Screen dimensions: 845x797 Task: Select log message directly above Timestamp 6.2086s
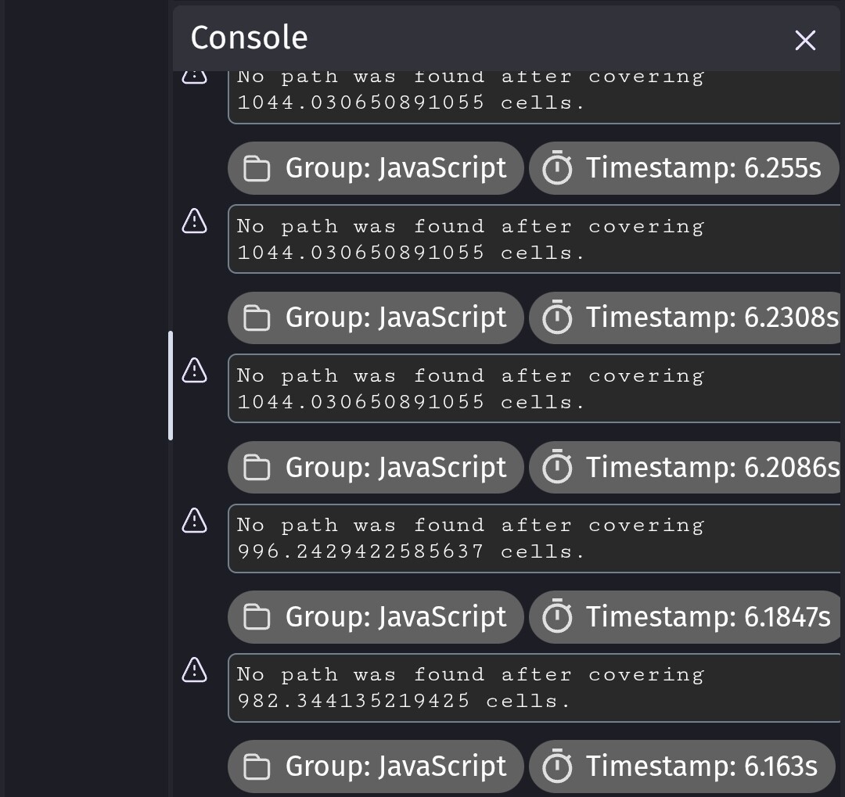[532, 389]
